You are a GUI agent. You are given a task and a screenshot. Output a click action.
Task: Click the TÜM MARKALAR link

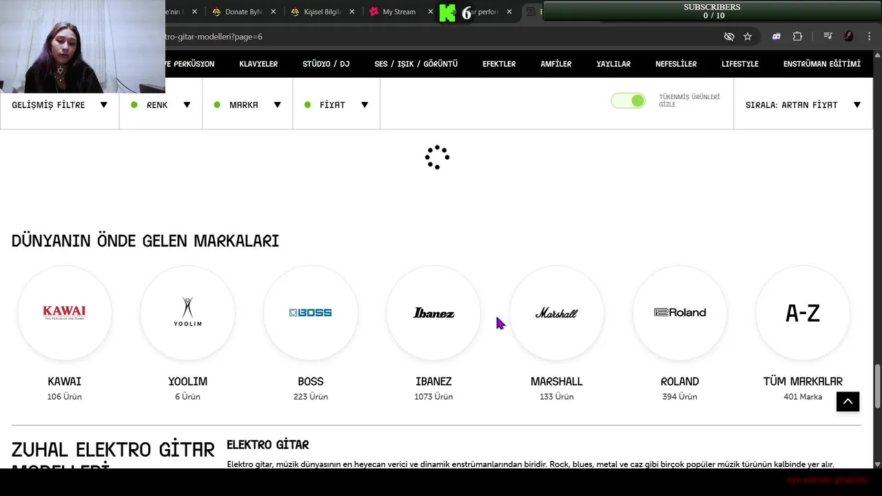tap(803, 381)
